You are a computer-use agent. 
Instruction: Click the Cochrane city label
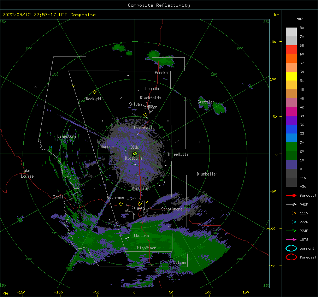(x=116, y=197)
